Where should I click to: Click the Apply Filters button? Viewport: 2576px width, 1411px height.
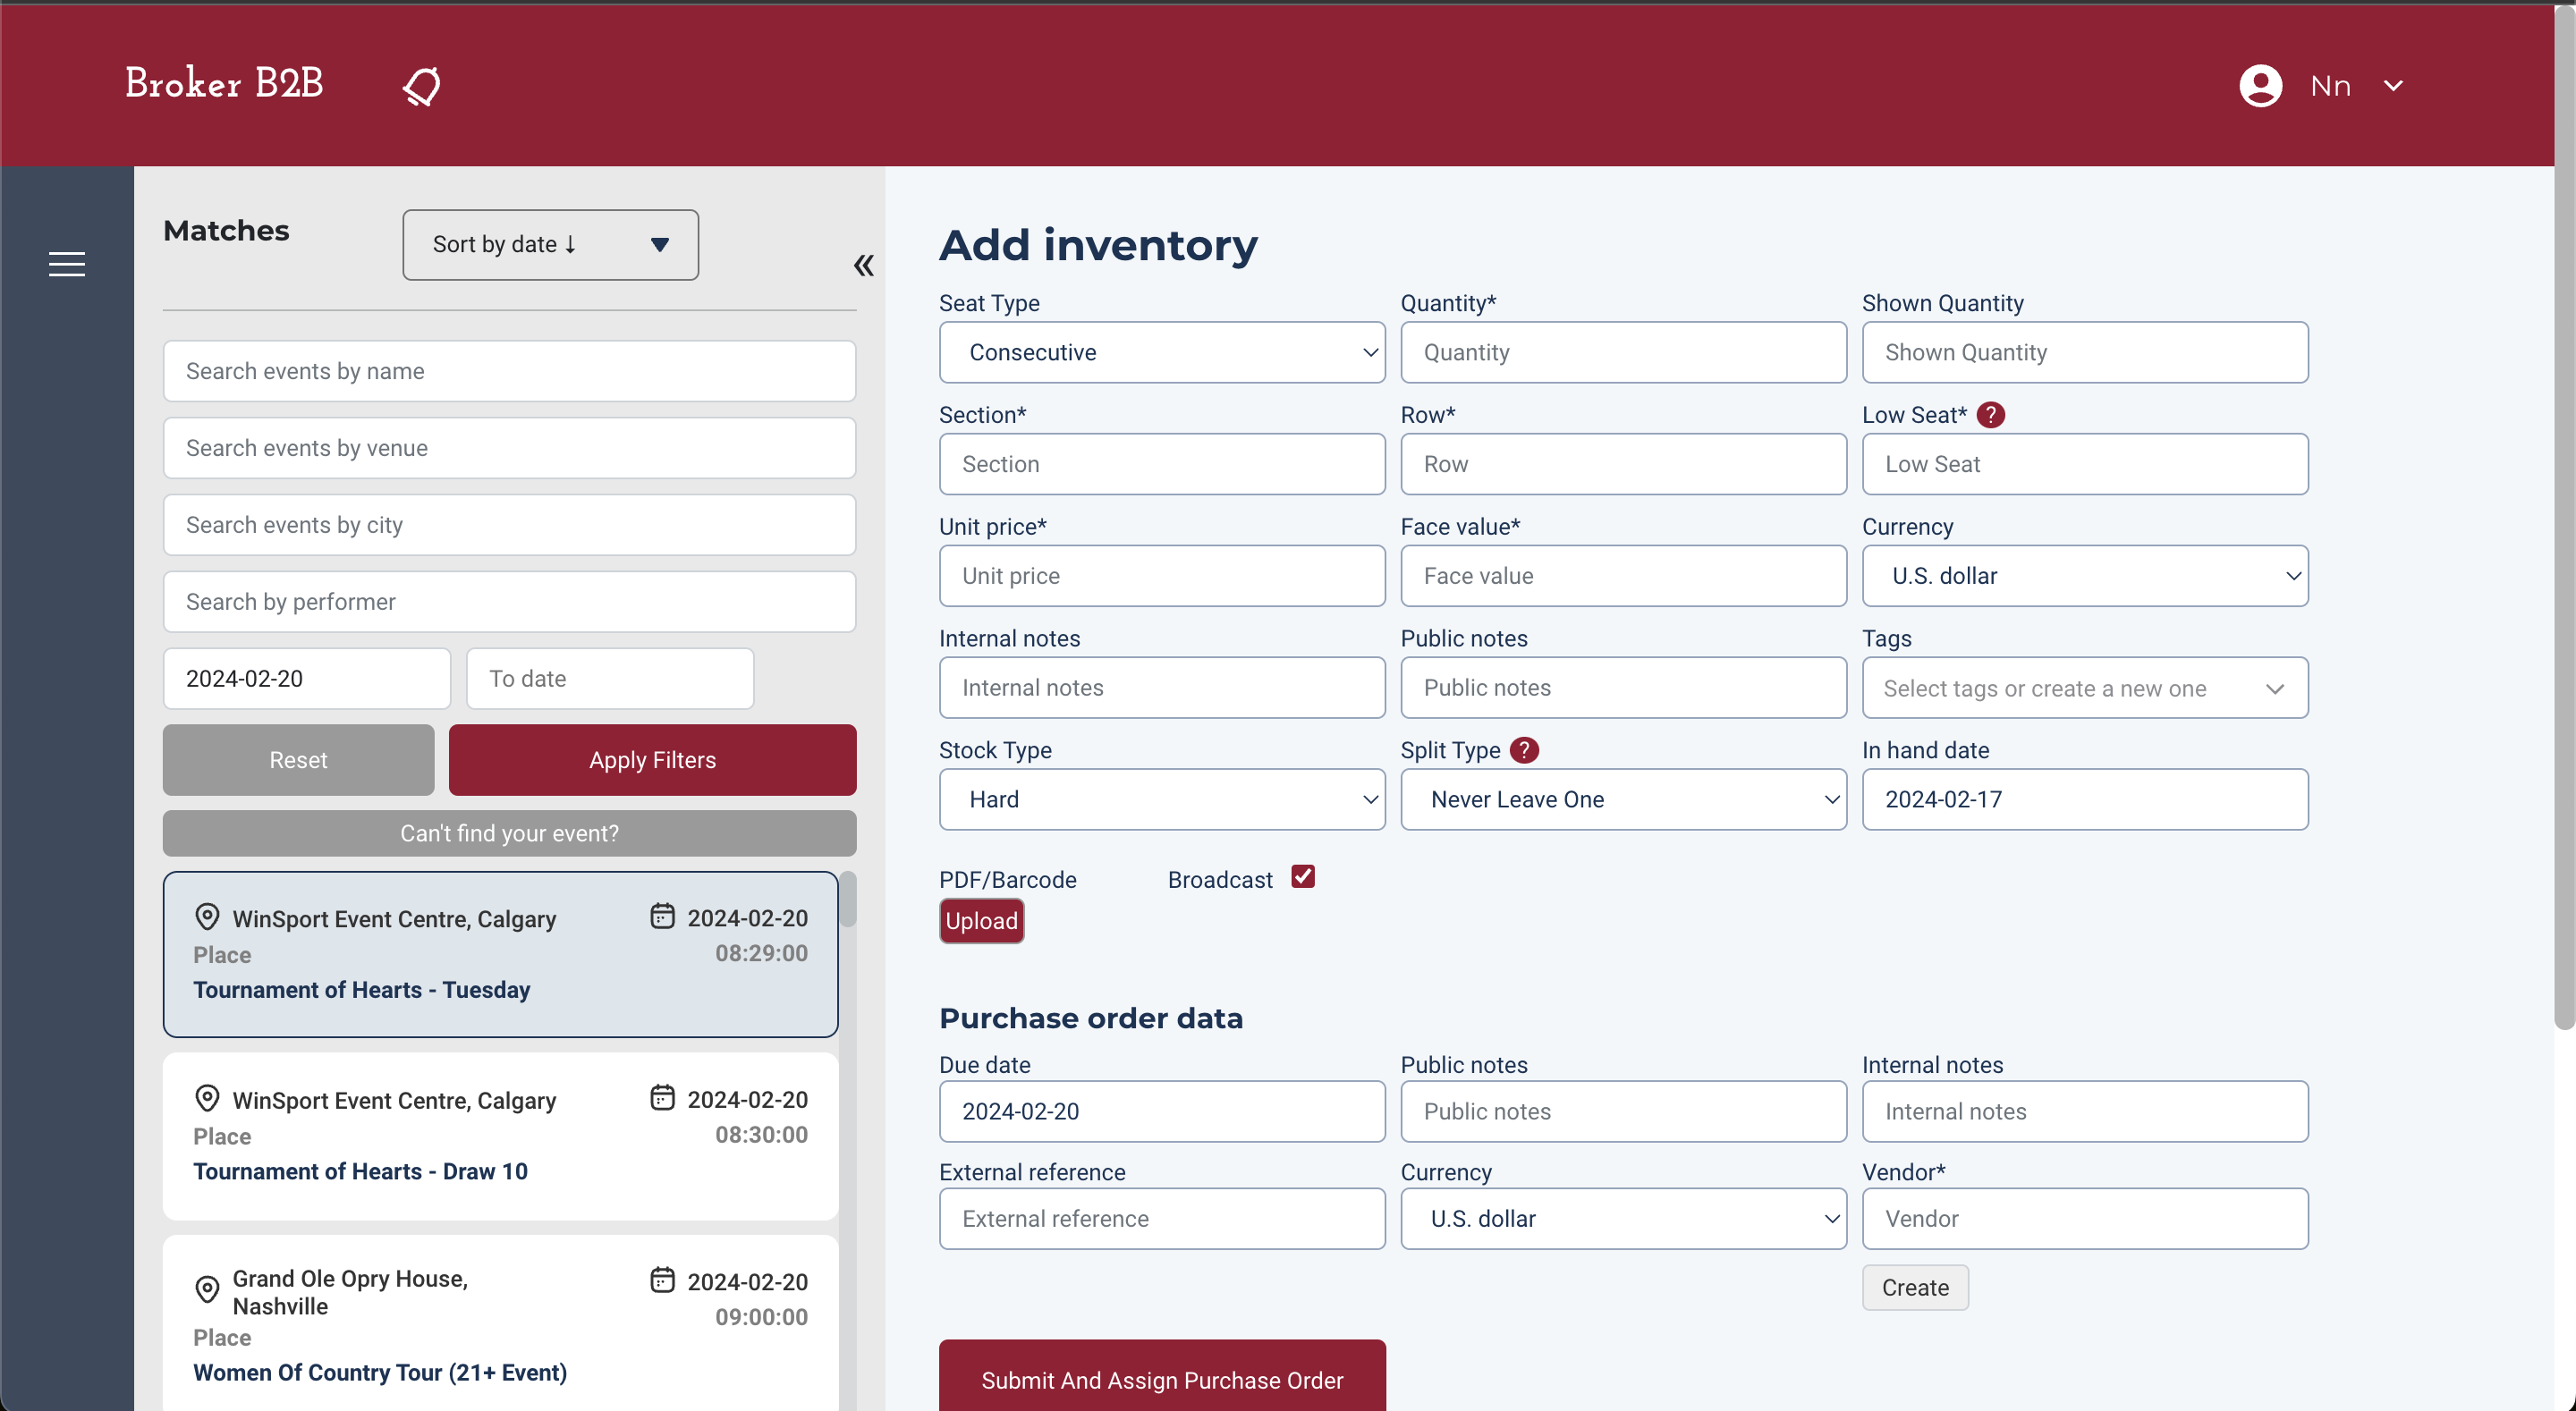click(x=652, y=760)
